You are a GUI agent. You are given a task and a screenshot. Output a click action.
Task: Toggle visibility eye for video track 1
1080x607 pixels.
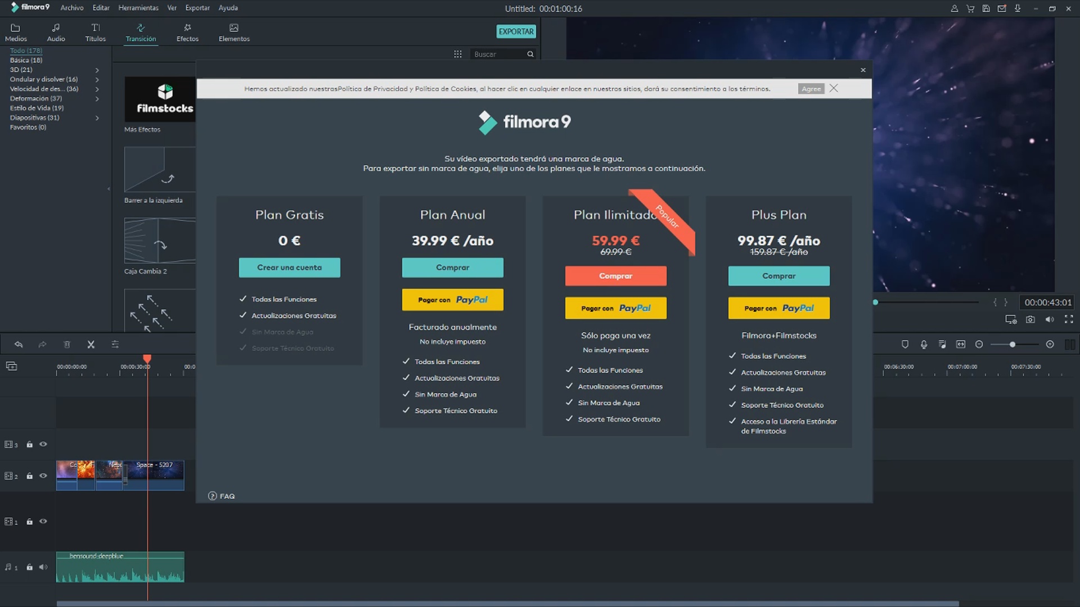(x=43, y=522)
